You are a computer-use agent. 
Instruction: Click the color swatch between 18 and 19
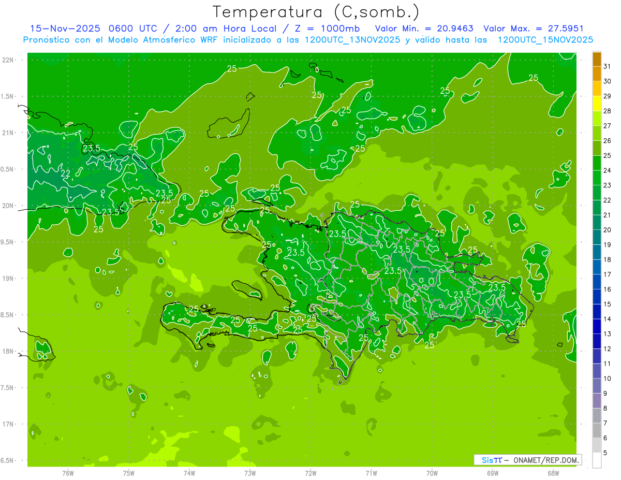pos(597,252)
